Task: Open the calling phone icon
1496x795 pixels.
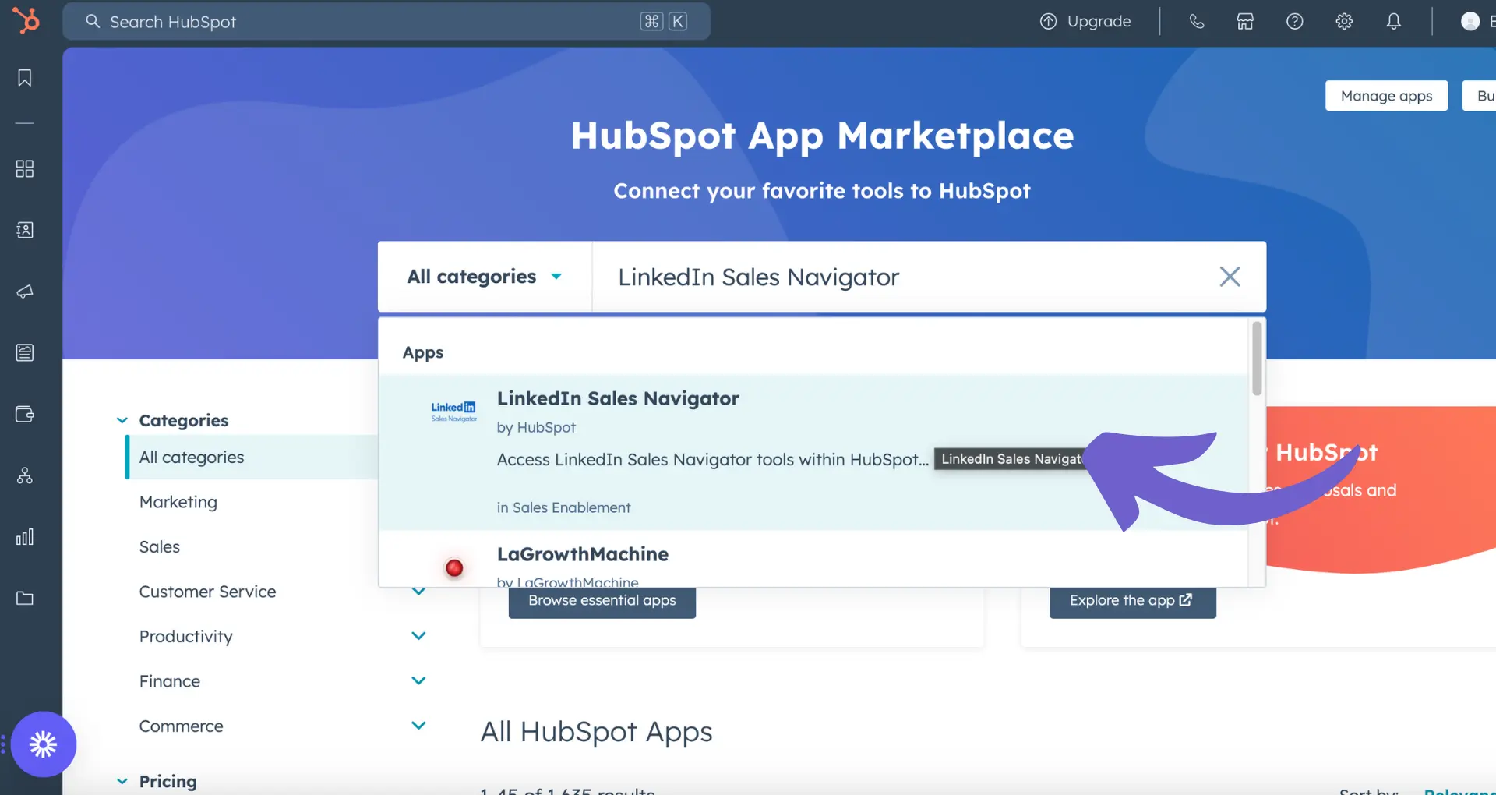Action: 1197,22
